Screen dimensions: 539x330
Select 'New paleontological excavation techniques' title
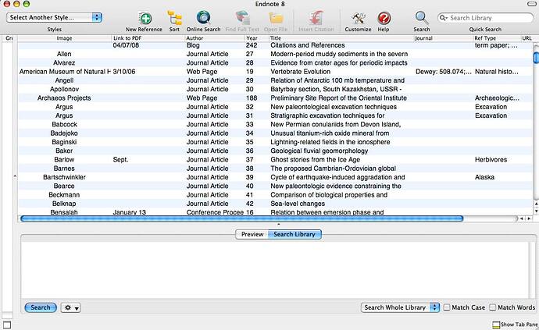click(334, 107)
